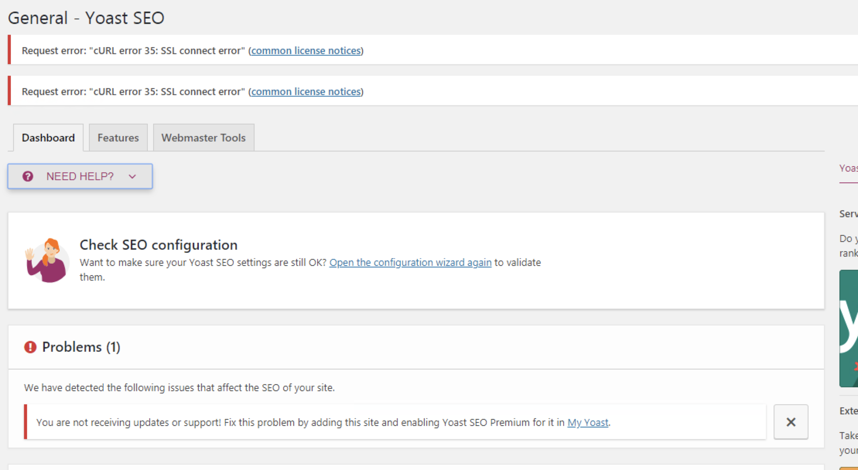This screenshot has height=470, width=858.
Task: Open the NEED HELP? panel button
Action: [80, 176]
